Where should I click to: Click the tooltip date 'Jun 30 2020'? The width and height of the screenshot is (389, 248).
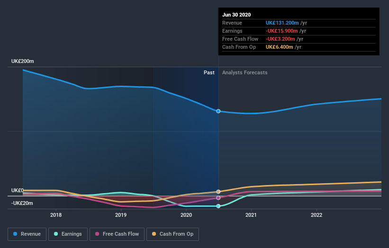(236, 15)
